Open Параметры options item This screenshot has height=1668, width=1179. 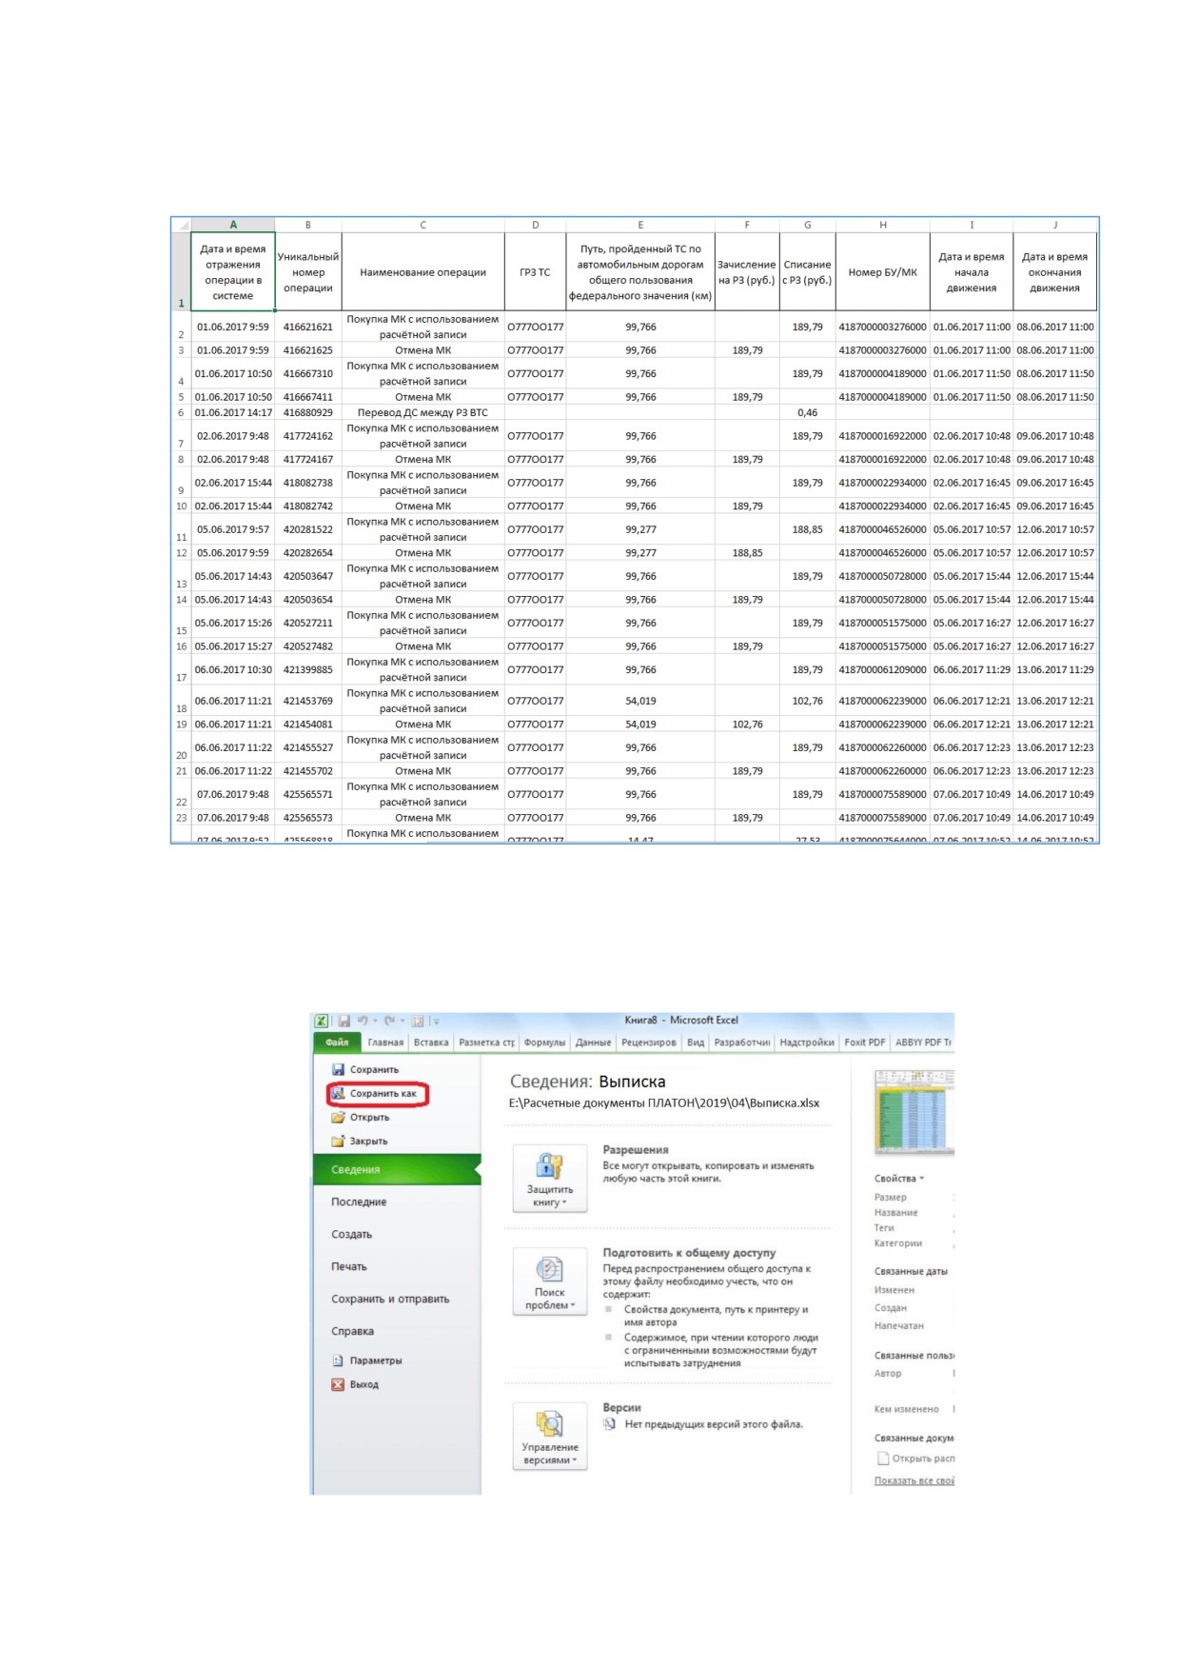point(367,1360)
